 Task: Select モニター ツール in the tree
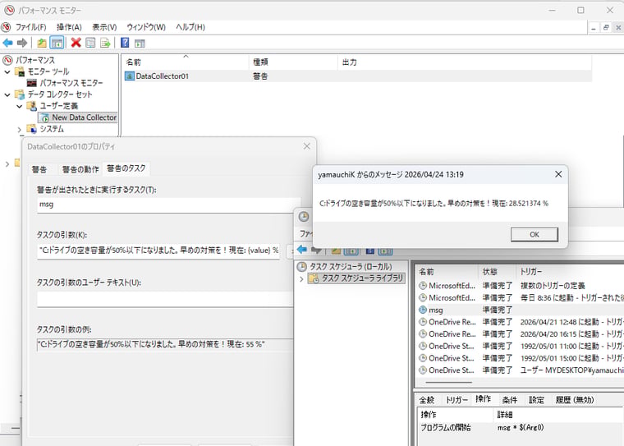(x=48, y=72)
